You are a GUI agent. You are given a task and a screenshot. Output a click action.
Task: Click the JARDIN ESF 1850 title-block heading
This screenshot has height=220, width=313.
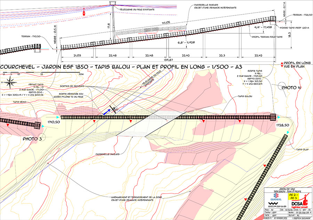pos(287,189)
